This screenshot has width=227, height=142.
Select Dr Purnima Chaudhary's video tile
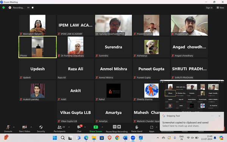pos(75,47)
